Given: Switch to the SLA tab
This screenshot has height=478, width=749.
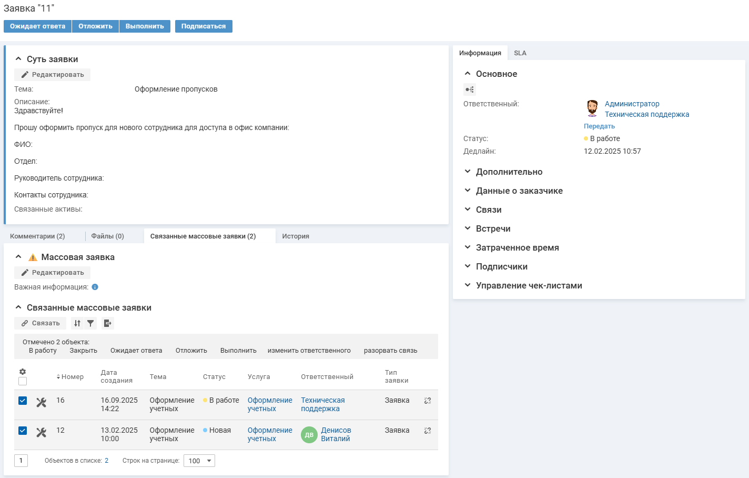Looking at the screenshot, I should pyautogui.click(x=520, y=53).
